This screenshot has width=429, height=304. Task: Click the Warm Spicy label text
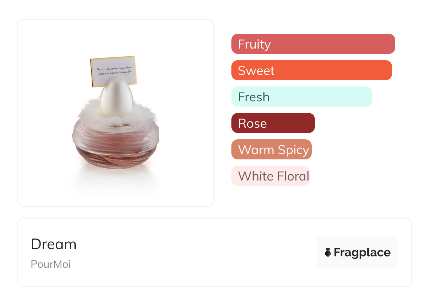coord(274,150)
